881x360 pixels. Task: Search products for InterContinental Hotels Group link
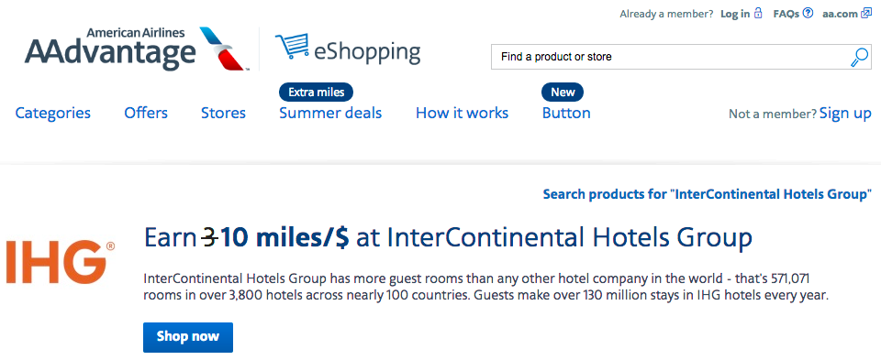pos(708,194)
